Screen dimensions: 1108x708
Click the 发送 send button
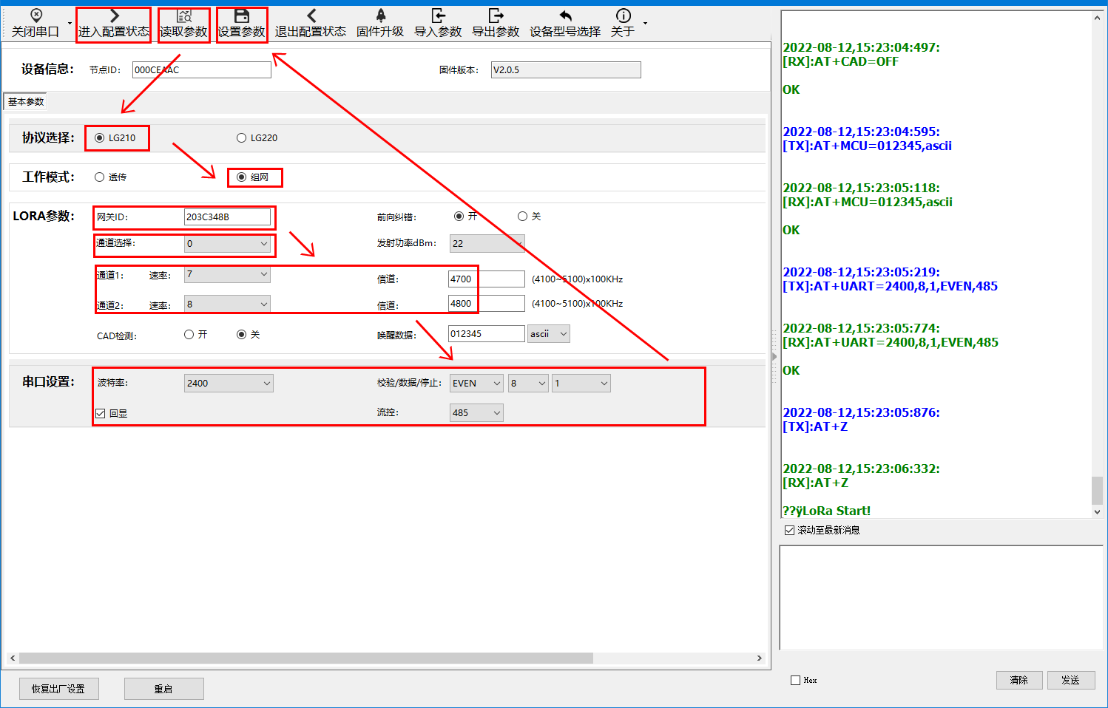[1071, 680]
